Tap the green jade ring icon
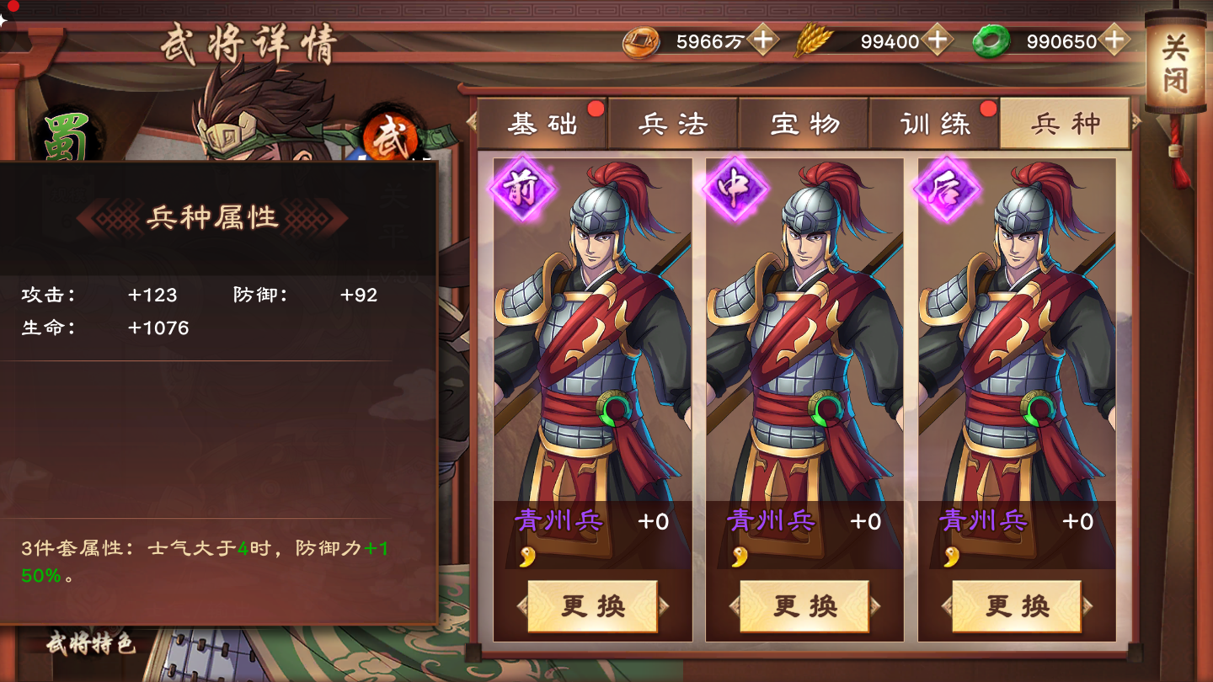The width and height of the screenshot is (1213, 682). [991, 41]
